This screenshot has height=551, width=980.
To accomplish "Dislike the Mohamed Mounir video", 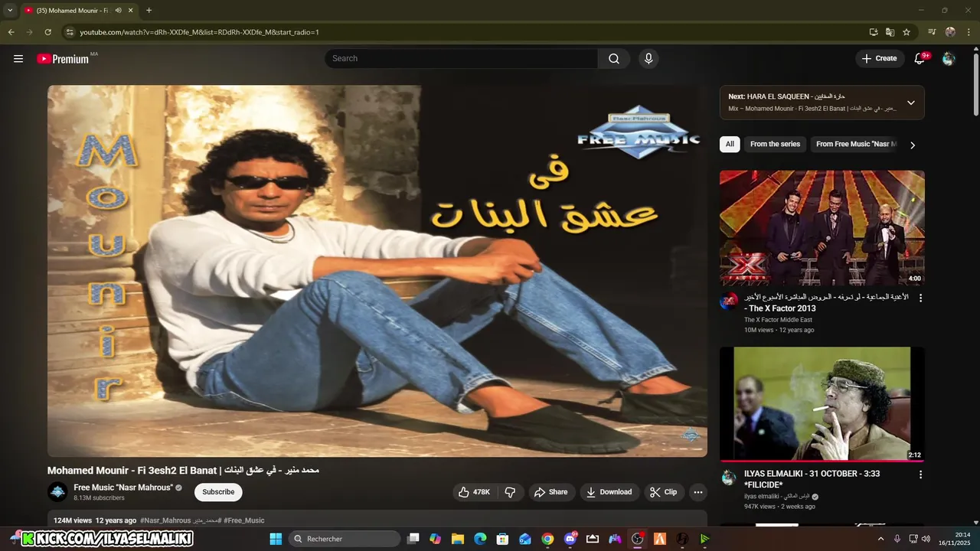I will pos(511,492).
